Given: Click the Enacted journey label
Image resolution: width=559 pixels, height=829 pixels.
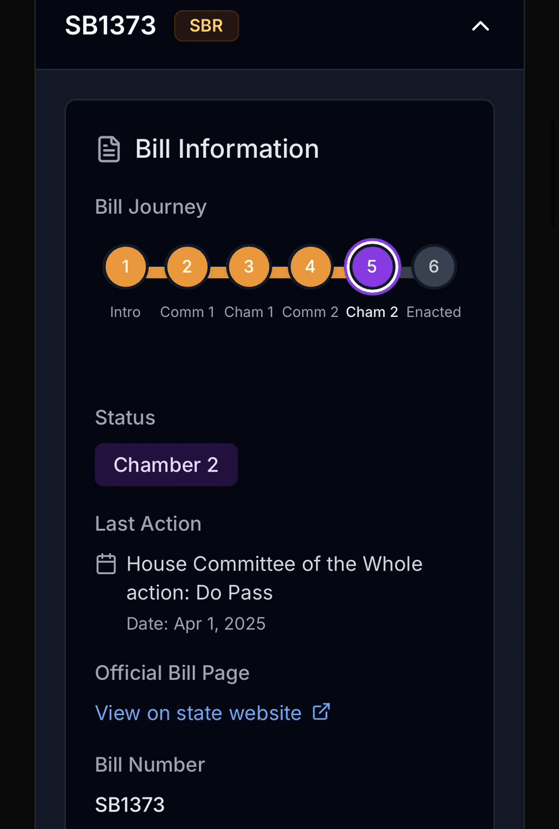Looking at the screenshot, I should [x=434, y=312].
